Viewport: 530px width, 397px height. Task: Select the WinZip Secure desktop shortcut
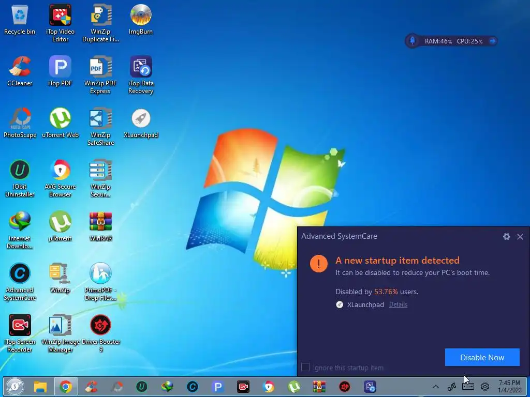pyautogui.click(x=100, y=178)
